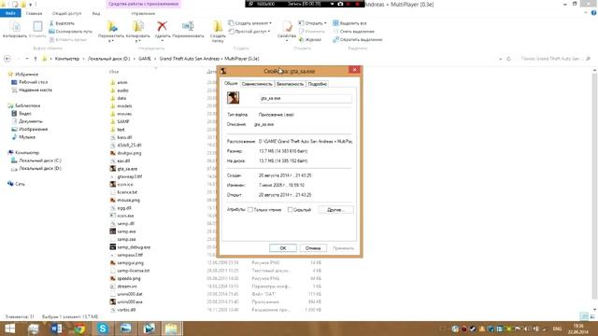Click the Имя column header
598x336 pixels.
114,72
